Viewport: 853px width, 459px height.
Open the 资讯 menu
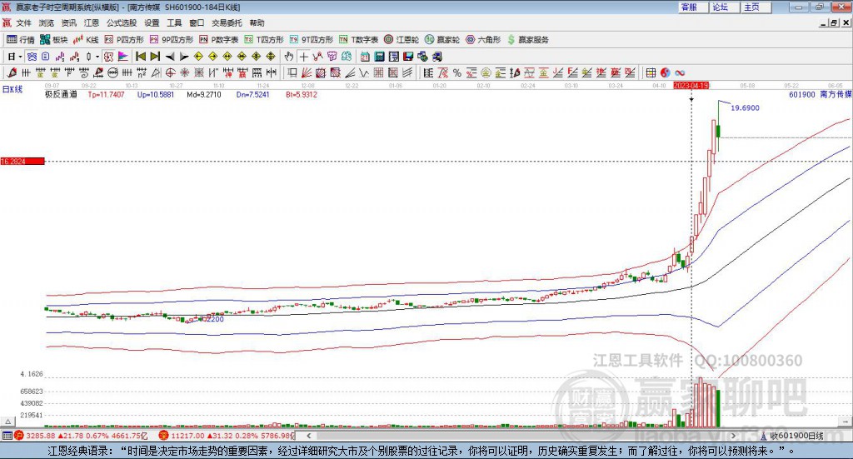click(x=69, y=22)
